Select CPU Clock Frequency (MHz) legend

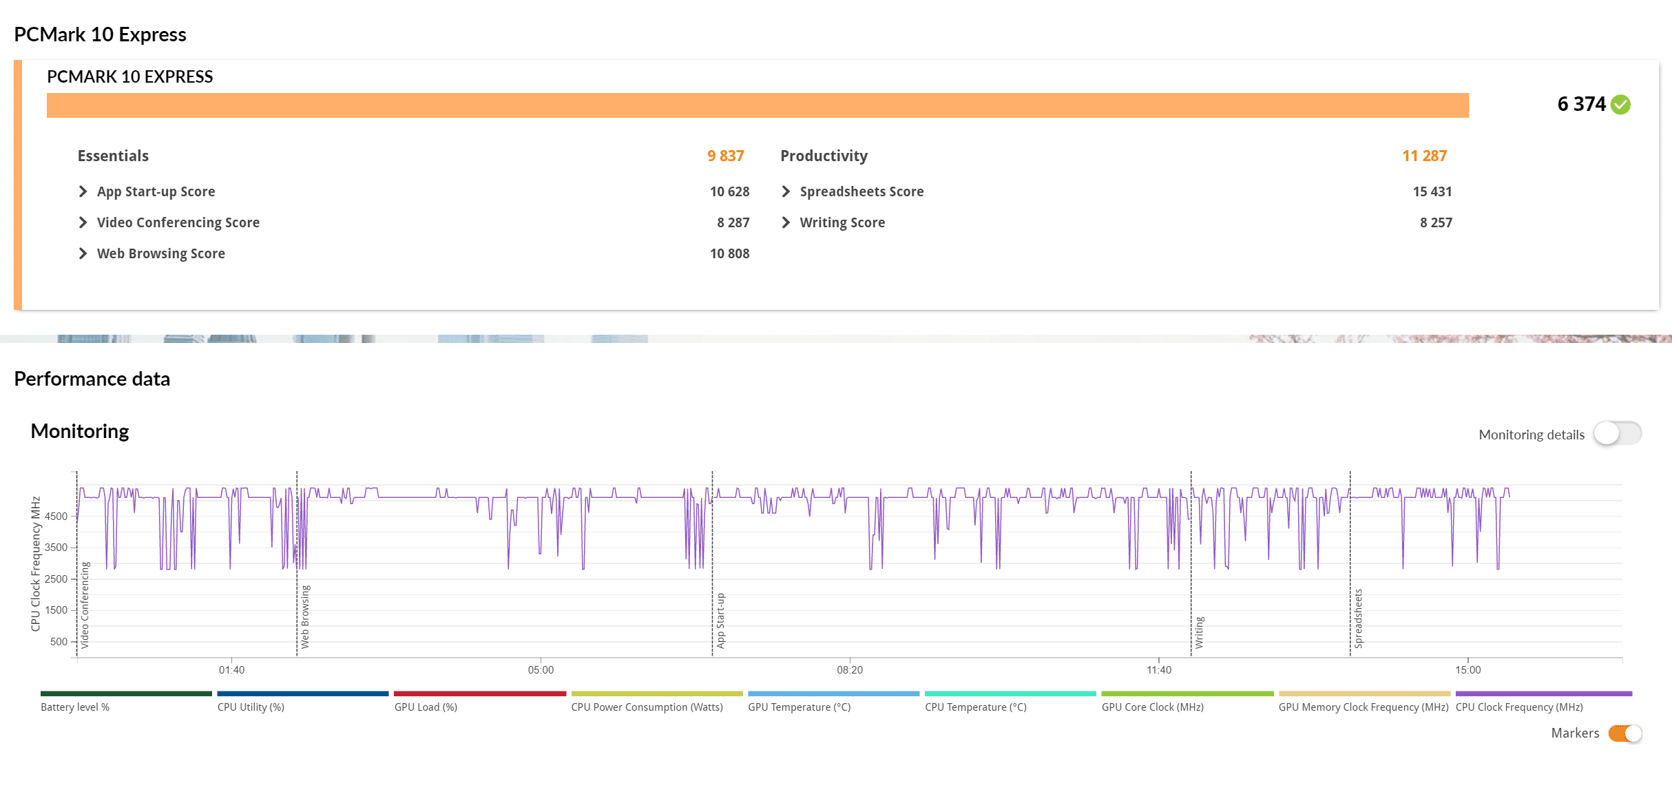click(1544, 701)
